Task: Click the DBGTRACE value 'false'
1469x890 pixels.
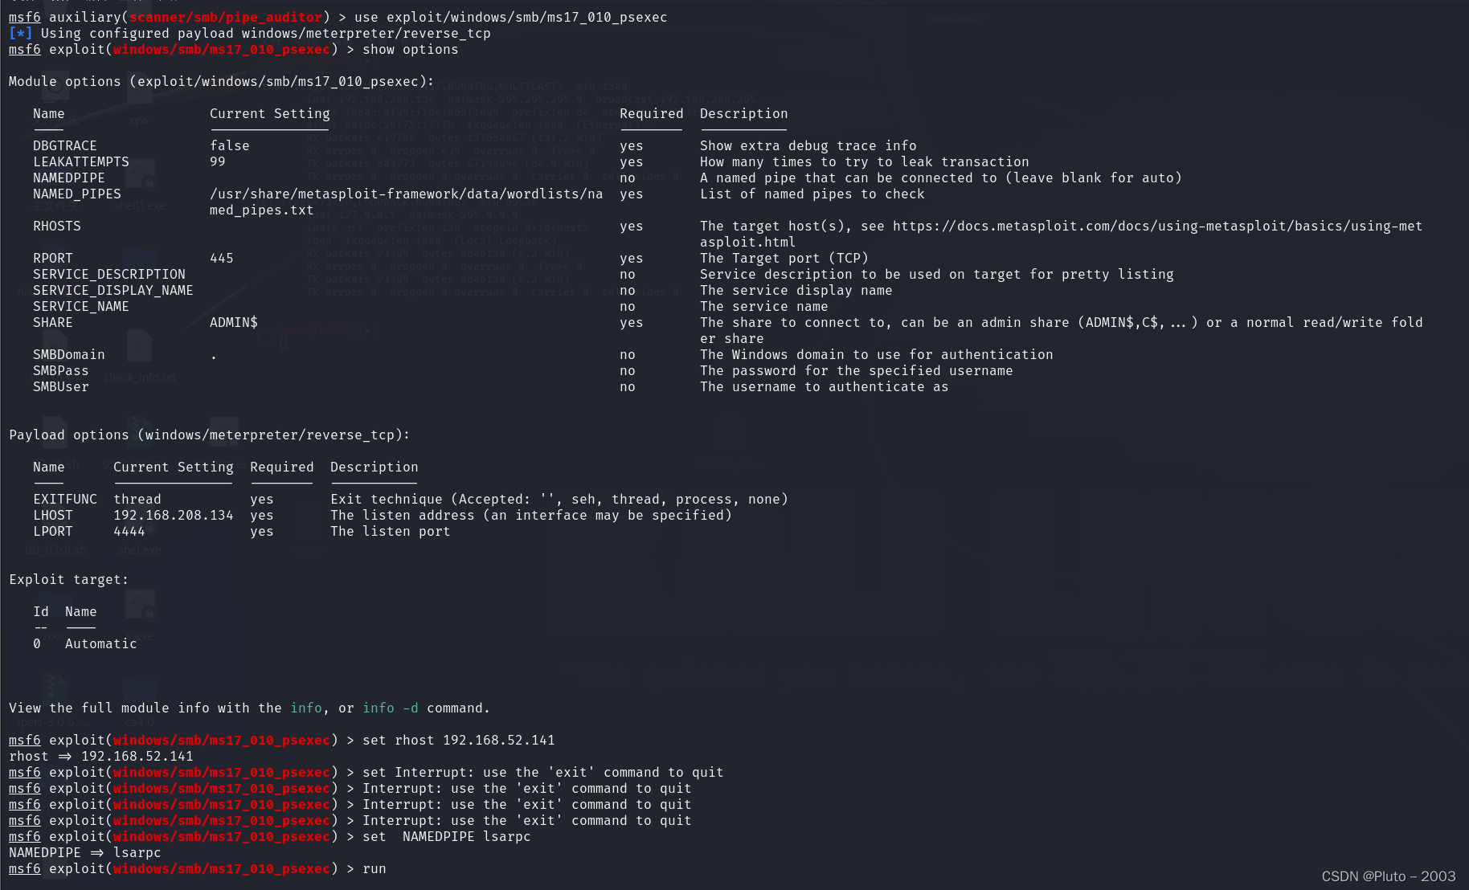Action: [230, 146]
